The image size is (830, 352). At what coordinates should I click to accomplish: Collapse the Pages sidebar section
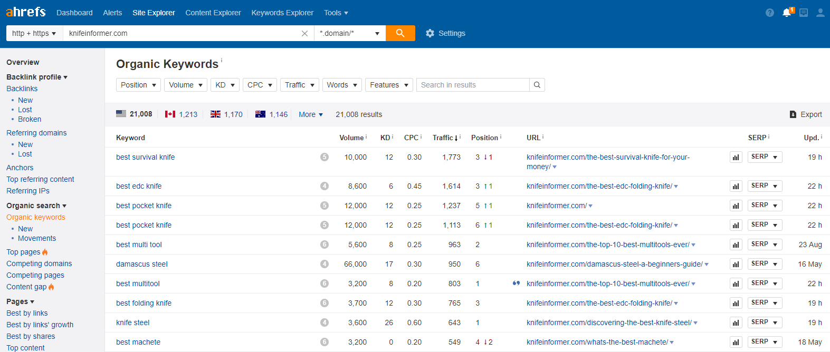20,301
